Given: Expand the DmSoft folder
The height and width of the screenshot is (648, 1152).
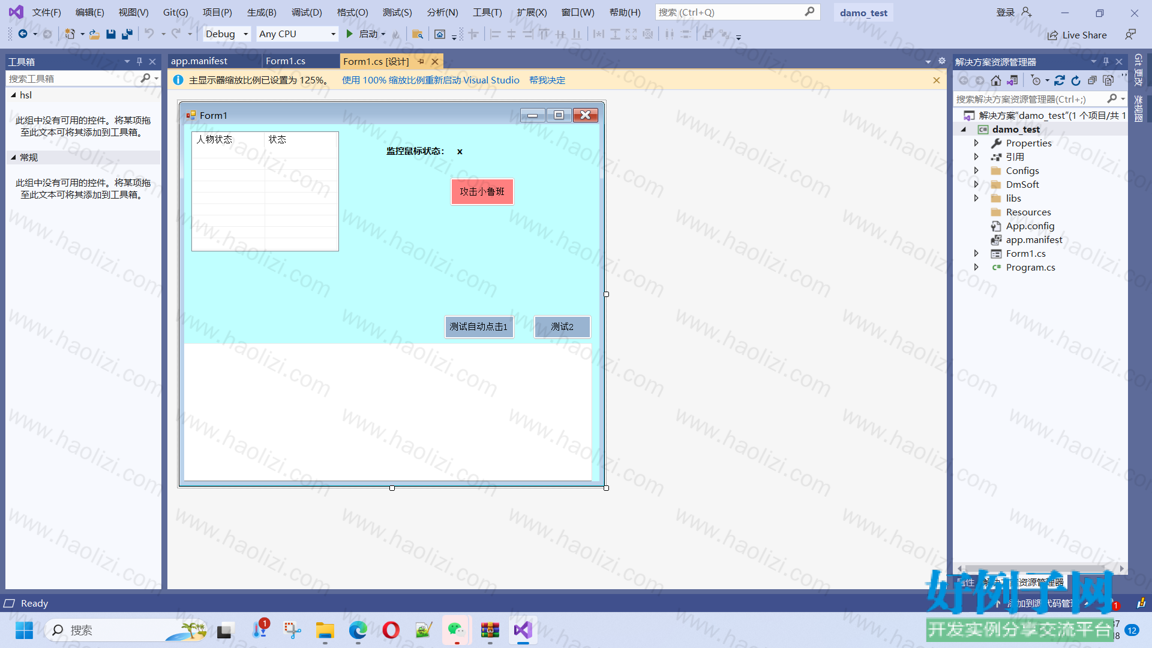Looking at the screenshot, I should click(x=976, y=184).
